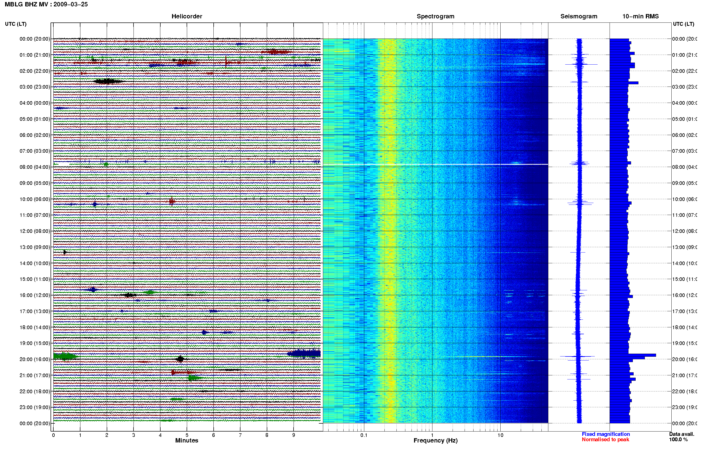This screenshot has height=454, width=726.
Task: Click left time label '22:00 (18:00)'
Action: pos(35,391)
